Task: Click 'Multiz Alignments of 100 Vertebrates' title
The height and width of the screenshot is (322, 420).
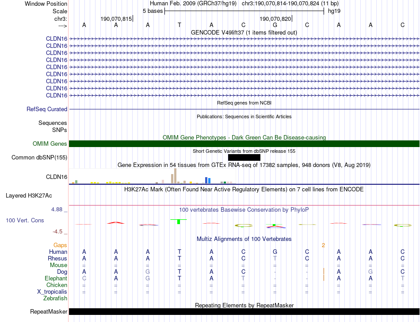Action: click(x=244, y=239)
